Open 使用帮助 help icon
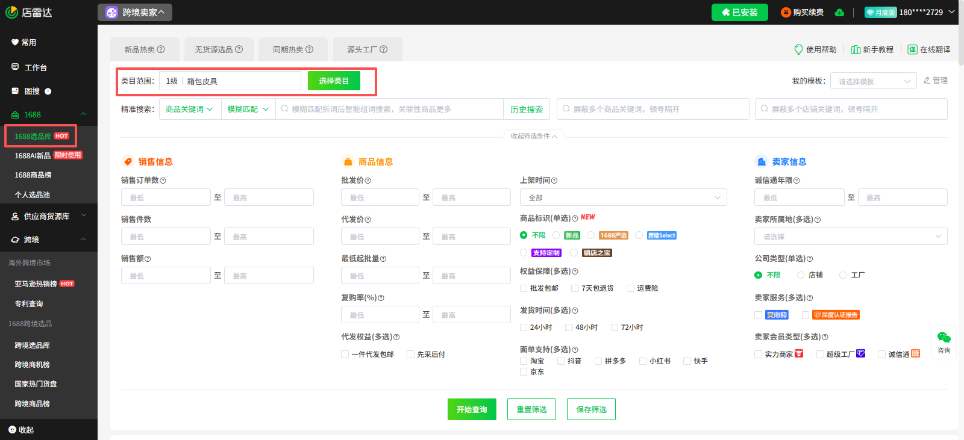964x440 pixels. pyautogui.click(x=798, y=49)
